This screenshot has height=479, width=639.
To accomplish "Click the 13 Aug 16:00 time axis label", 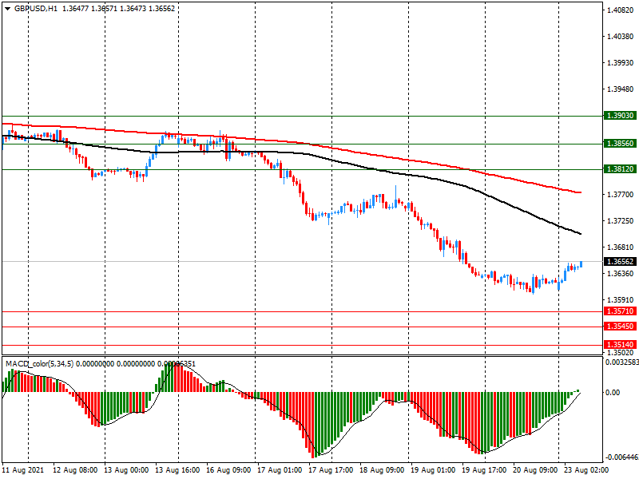I will (177, 470).
